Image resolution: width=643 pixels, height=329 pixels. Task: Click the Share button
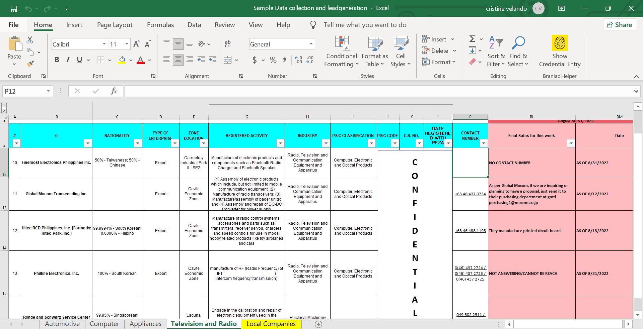[x=620, y=25]
